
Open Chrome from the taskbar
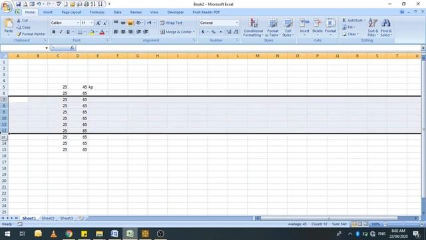(69, 234)
